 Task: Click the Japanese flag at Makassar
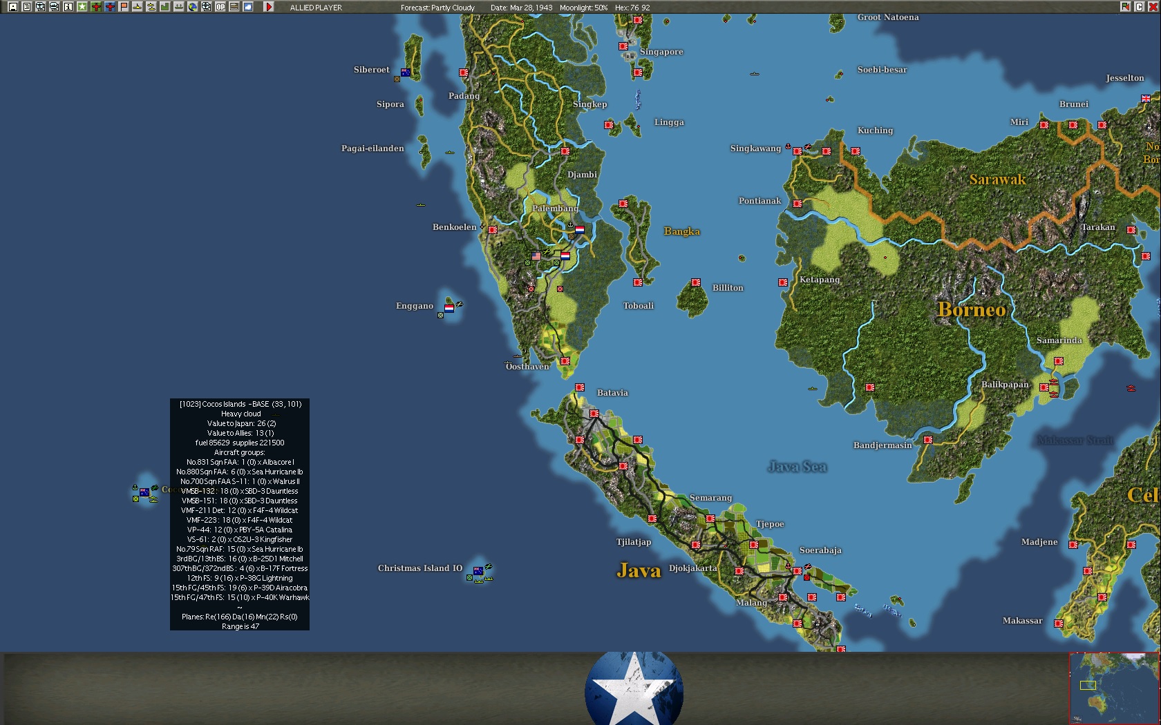1059,623
